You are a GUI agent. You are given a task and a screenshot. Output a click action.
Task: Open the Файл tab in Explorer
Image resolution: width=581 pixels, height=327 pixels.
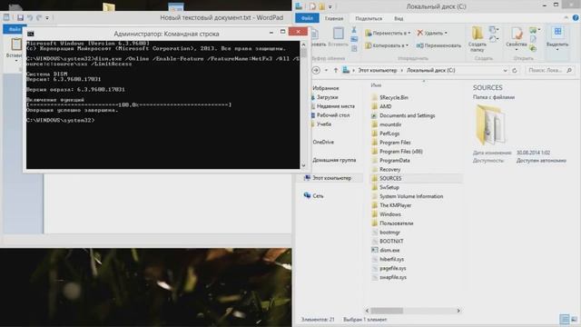[307, 18]
